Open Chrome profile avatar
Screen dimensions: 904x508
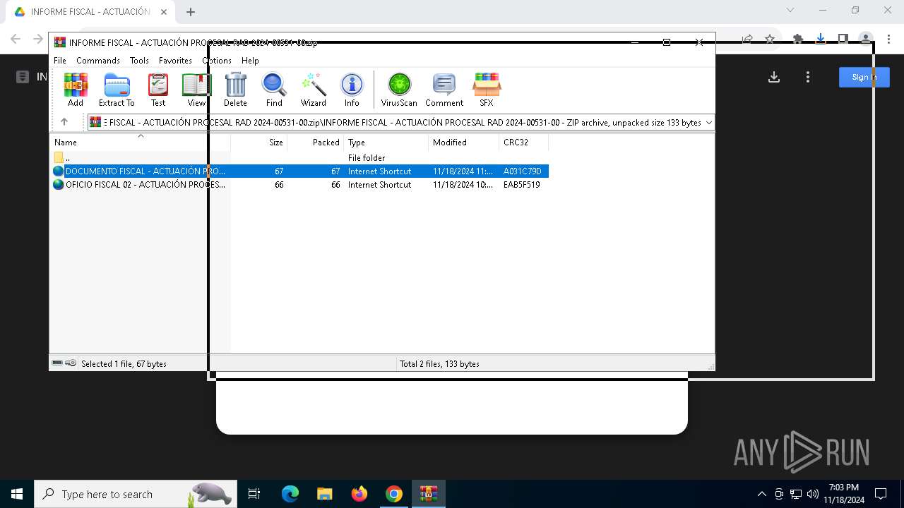(866, 40)
